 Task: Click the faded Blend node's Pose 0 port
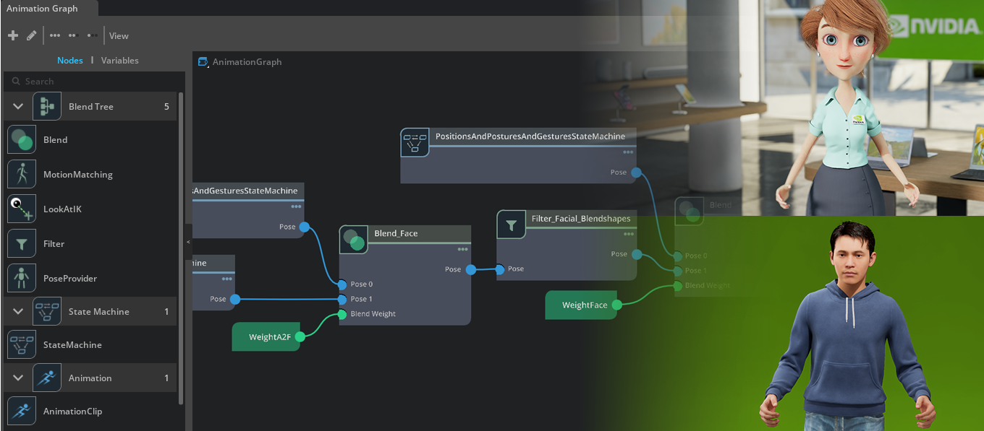[678, 256]
